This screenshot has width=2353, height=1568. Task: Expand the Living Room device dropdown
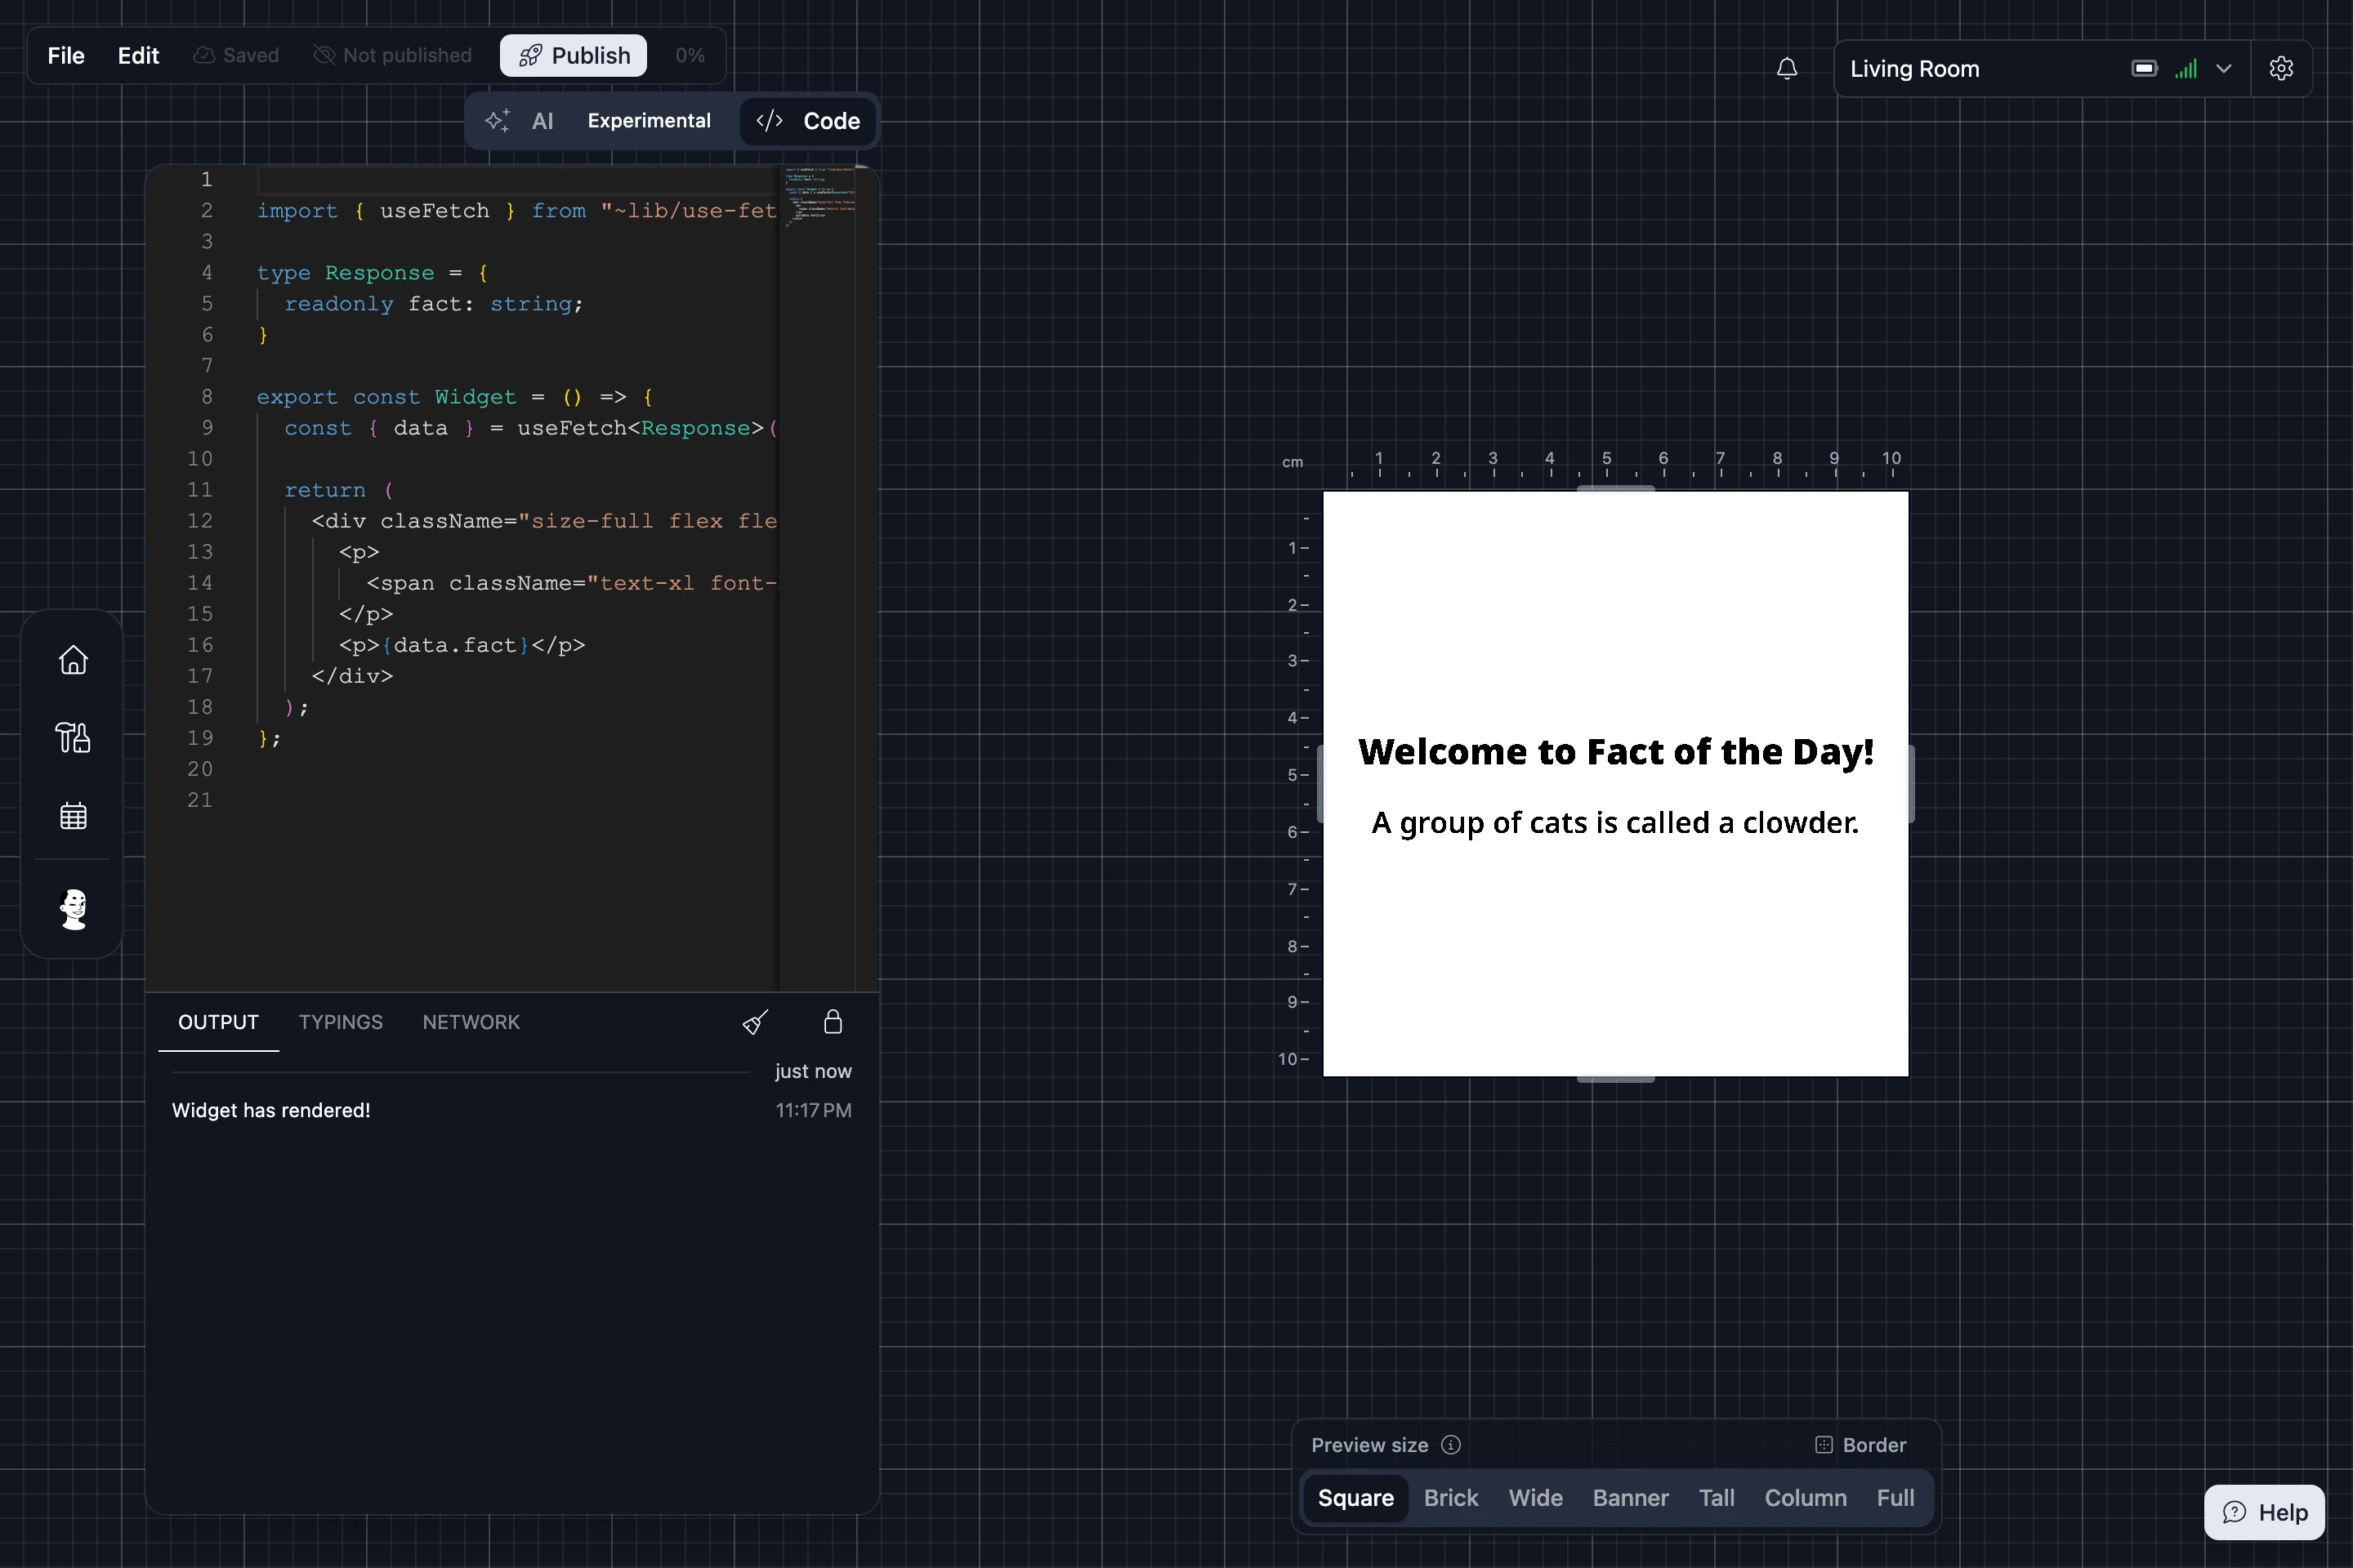(2224, 69)
